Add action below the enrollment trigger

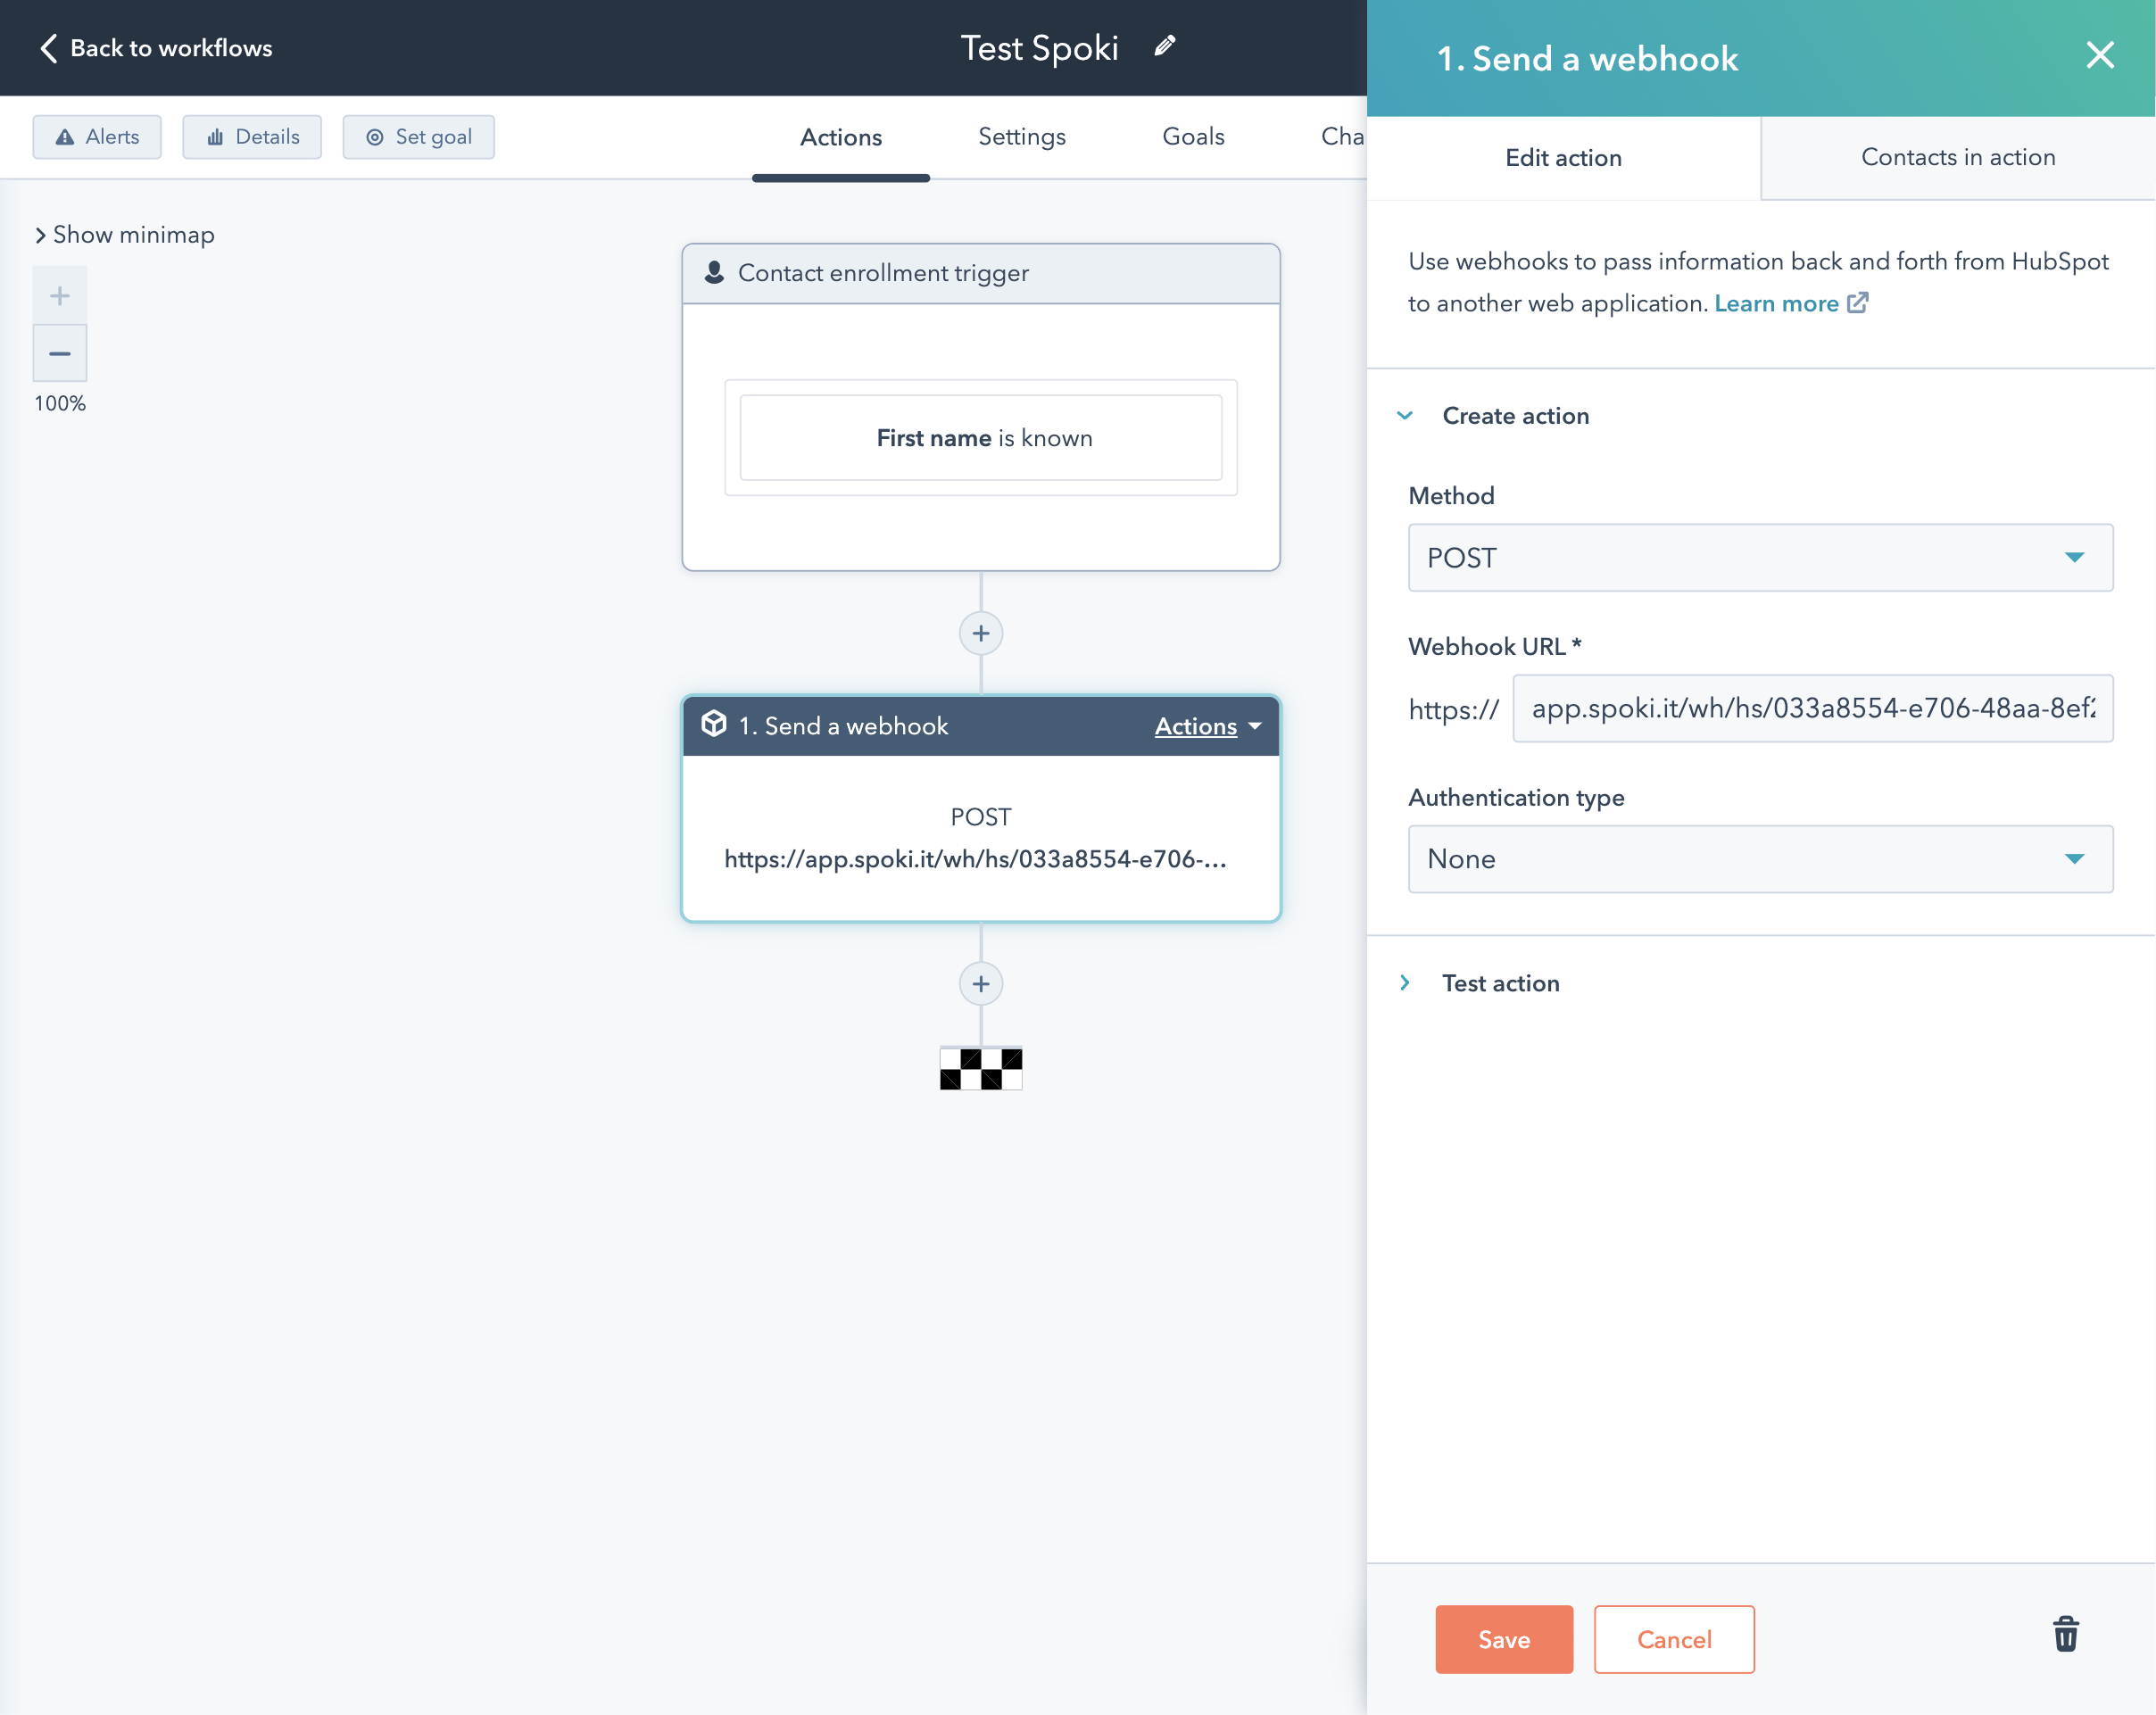click(981, 633)
